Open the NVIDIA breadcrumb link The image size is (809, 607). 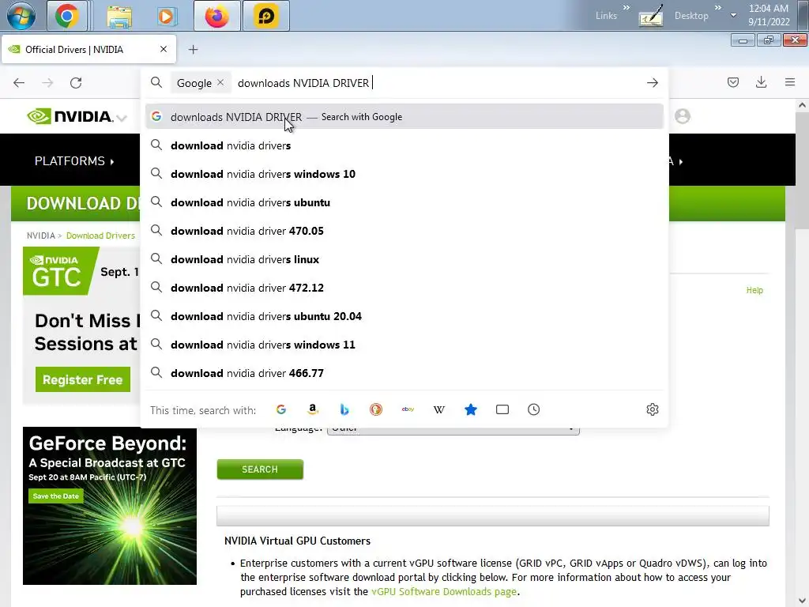(x=41, y=236)
